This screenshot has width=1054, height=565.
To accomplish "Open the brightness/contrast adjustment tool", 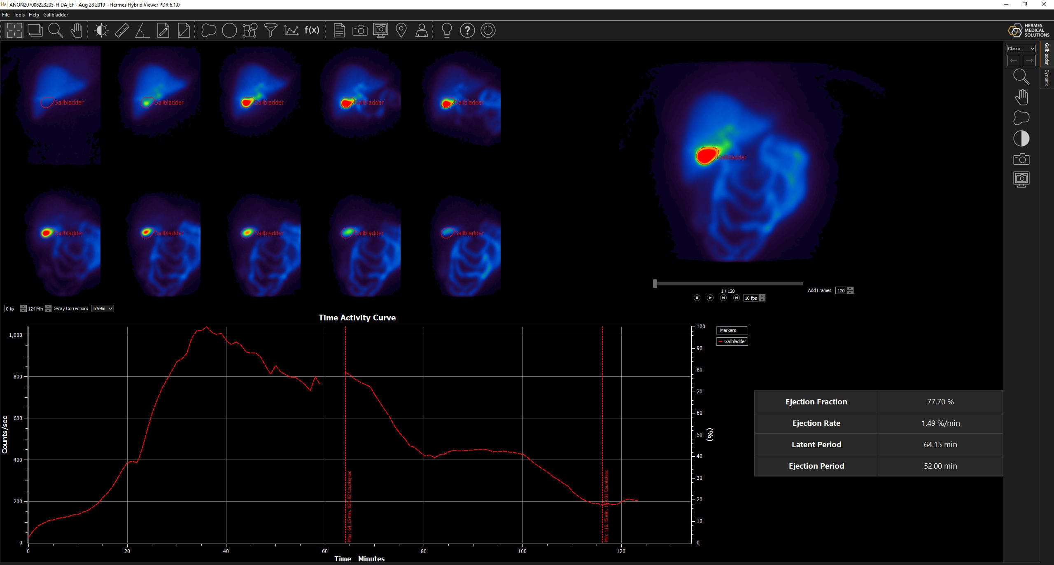I will point(101,30).
